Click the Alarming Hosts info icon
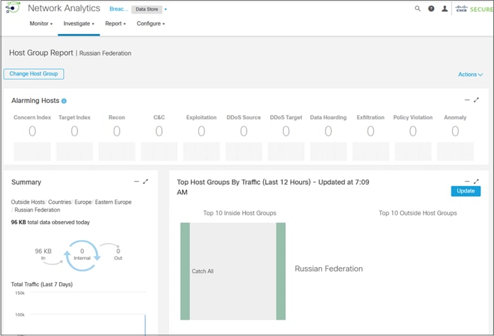The height and width of the screenshot is (336, 494). click(64, 101)
